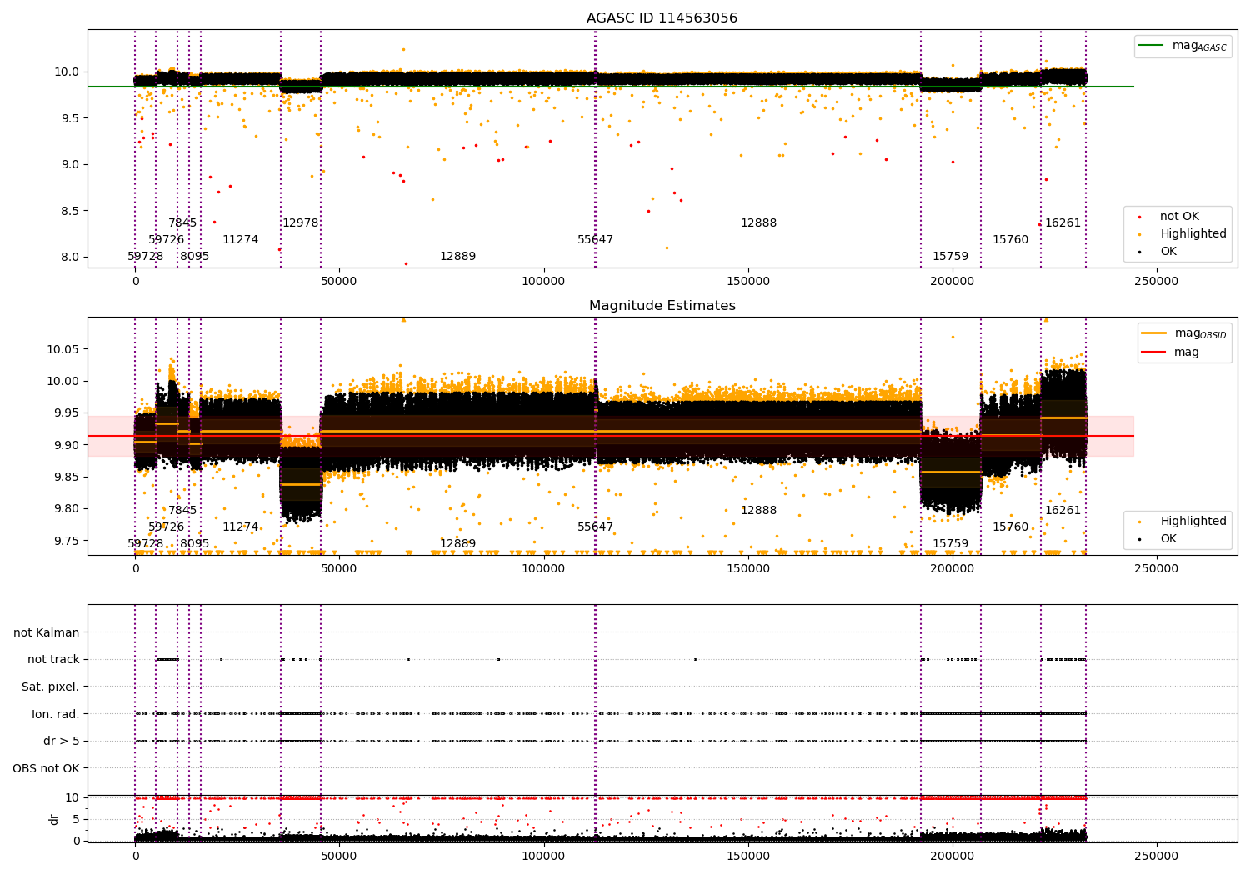Click the 9.90 y-axis tick label

coord(67,445)
